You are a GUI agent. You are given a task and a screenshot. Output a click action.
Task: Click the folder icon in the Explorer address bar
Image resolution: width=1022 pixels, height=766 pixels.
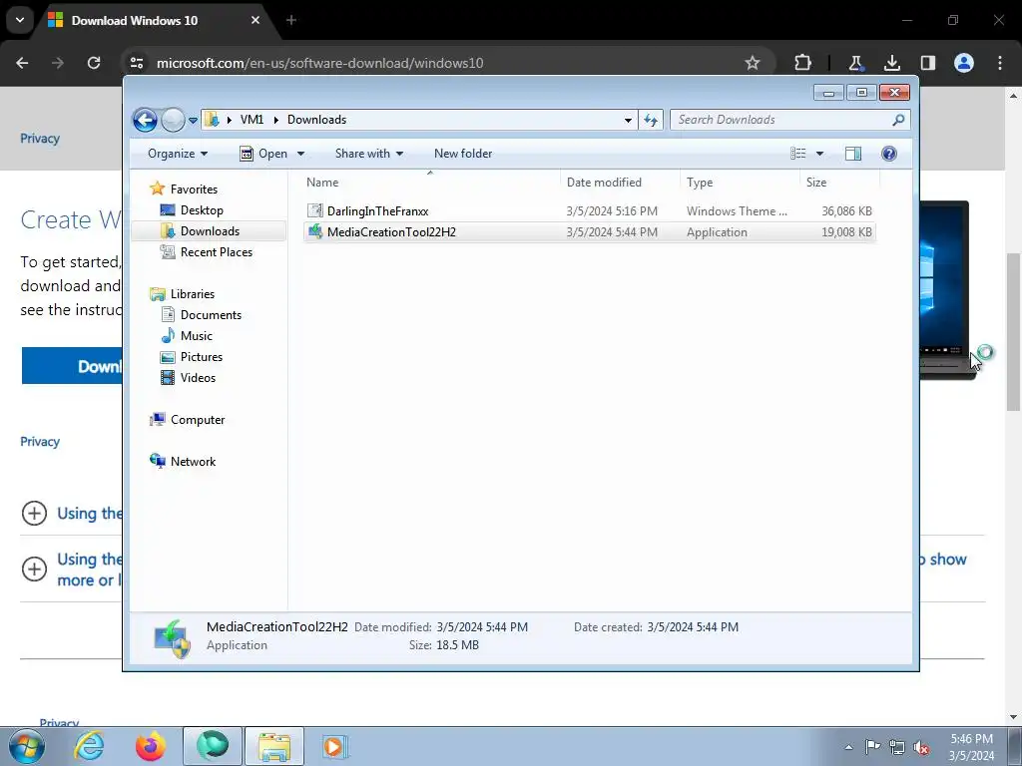[x=212, y=120]
